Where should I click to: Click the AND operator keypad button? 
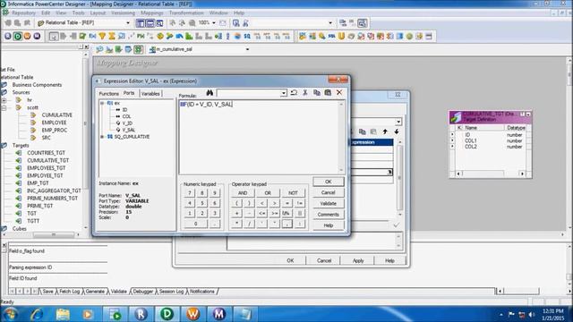pos(243,193)
